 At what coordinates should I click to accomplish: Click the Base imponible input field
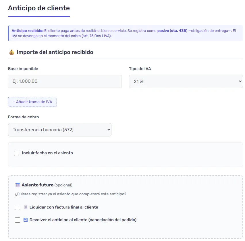pyautogui.click(x=65, y=81)
